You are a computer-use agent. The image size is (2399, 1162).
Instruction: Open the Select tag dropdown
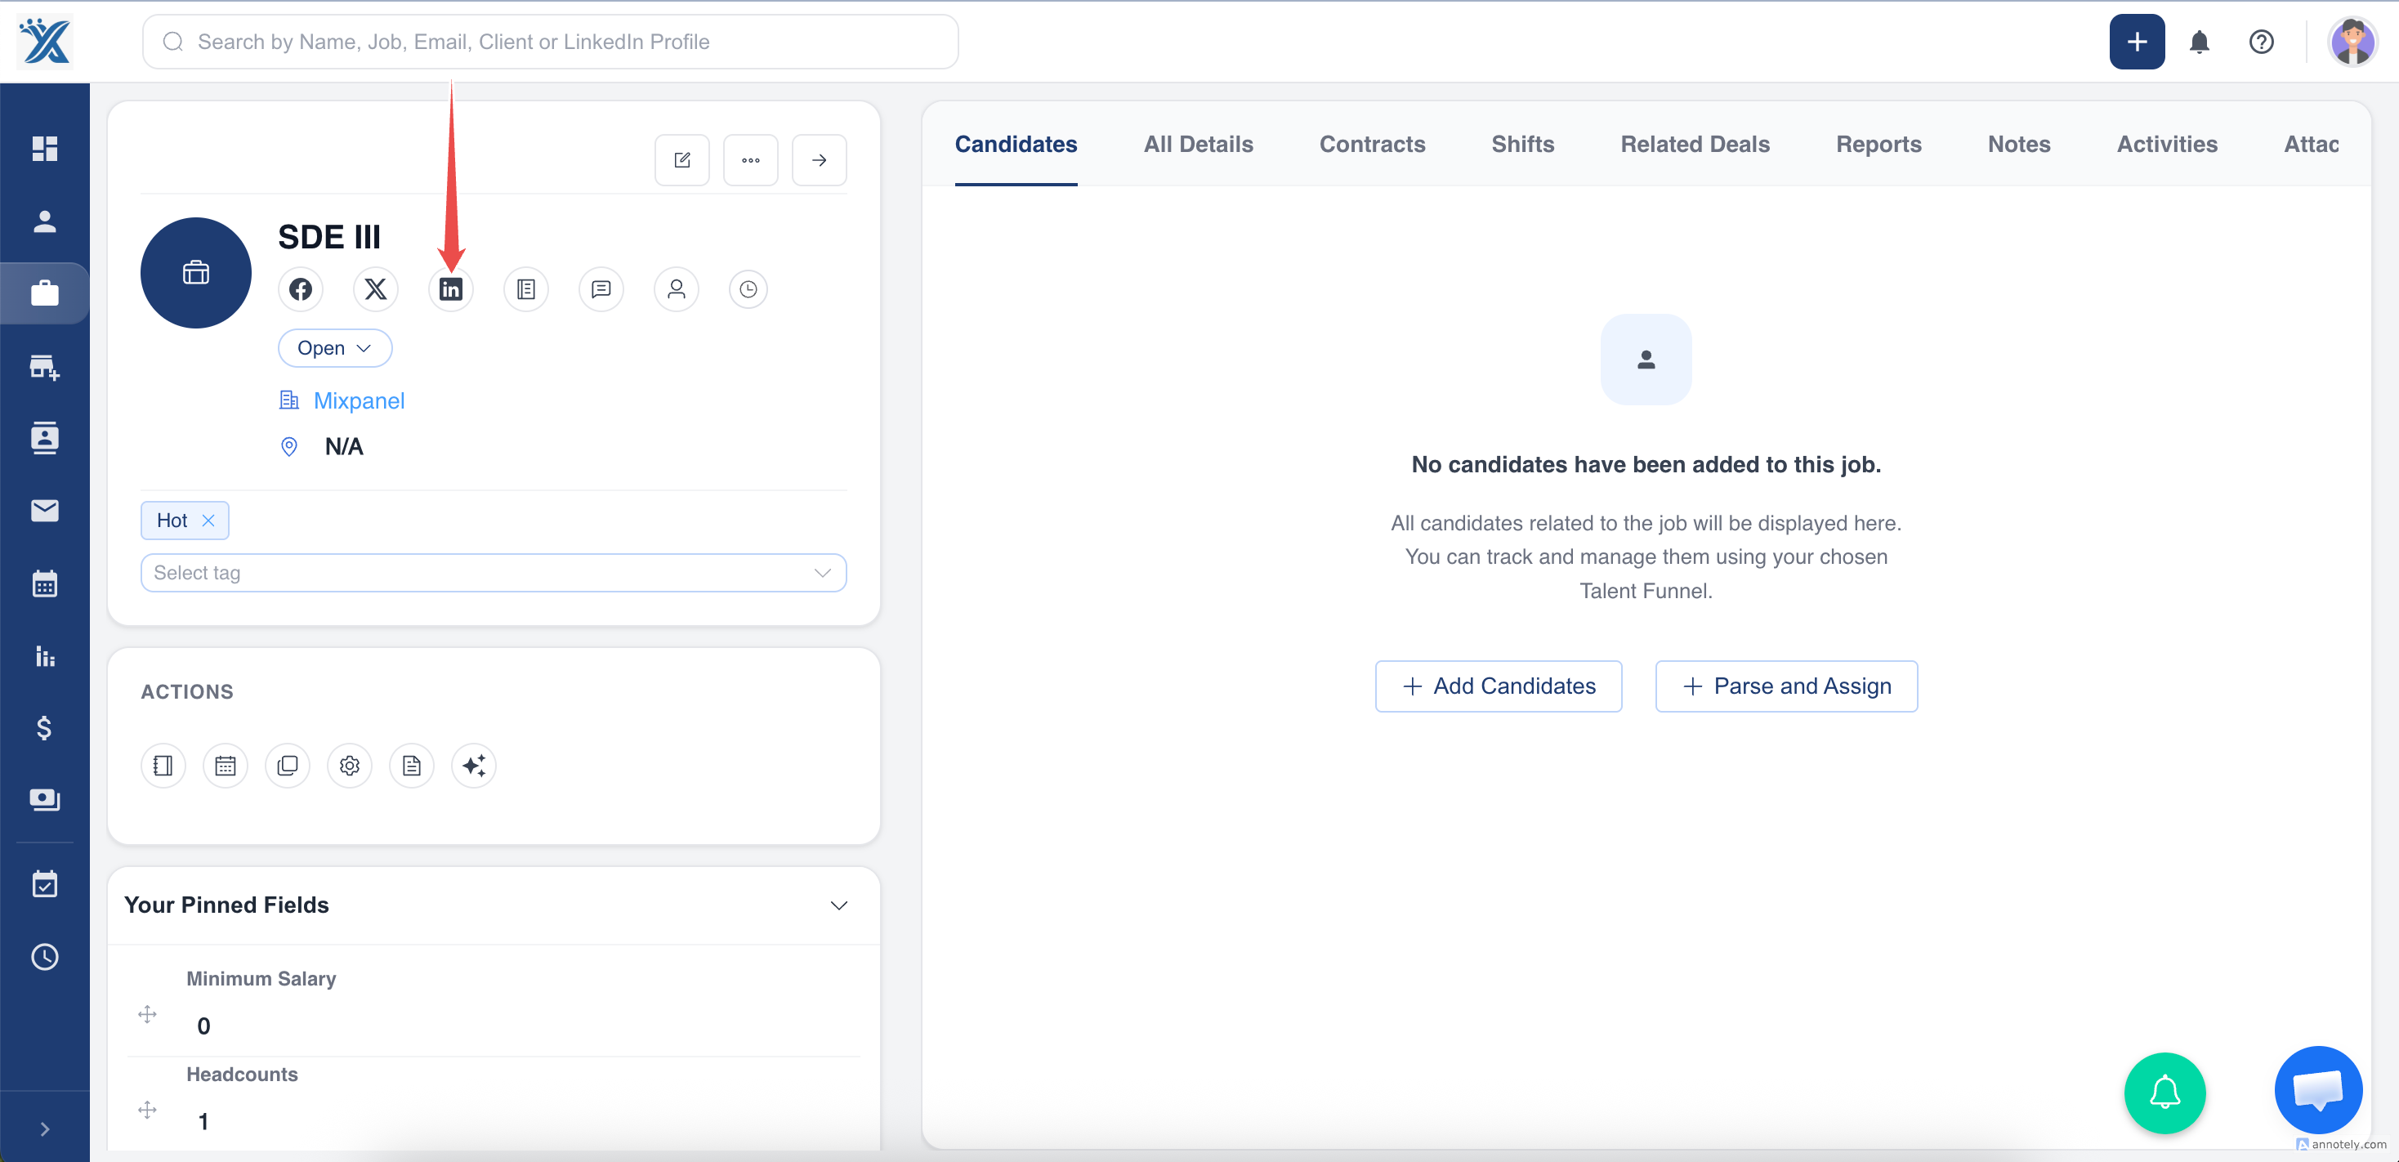tap(494, 573)
